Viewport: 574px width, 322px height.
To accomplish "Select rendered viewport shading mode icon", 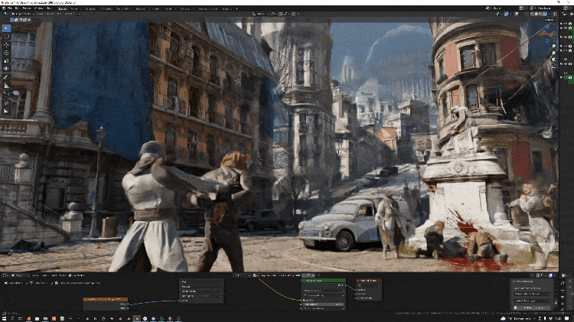I will pyautogui.click(x=545, y=14).
